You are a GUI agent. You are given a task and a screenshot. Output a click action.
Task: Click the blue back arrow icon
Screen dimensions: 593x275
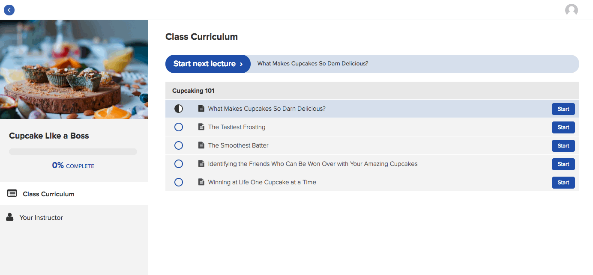coord(9,10)
